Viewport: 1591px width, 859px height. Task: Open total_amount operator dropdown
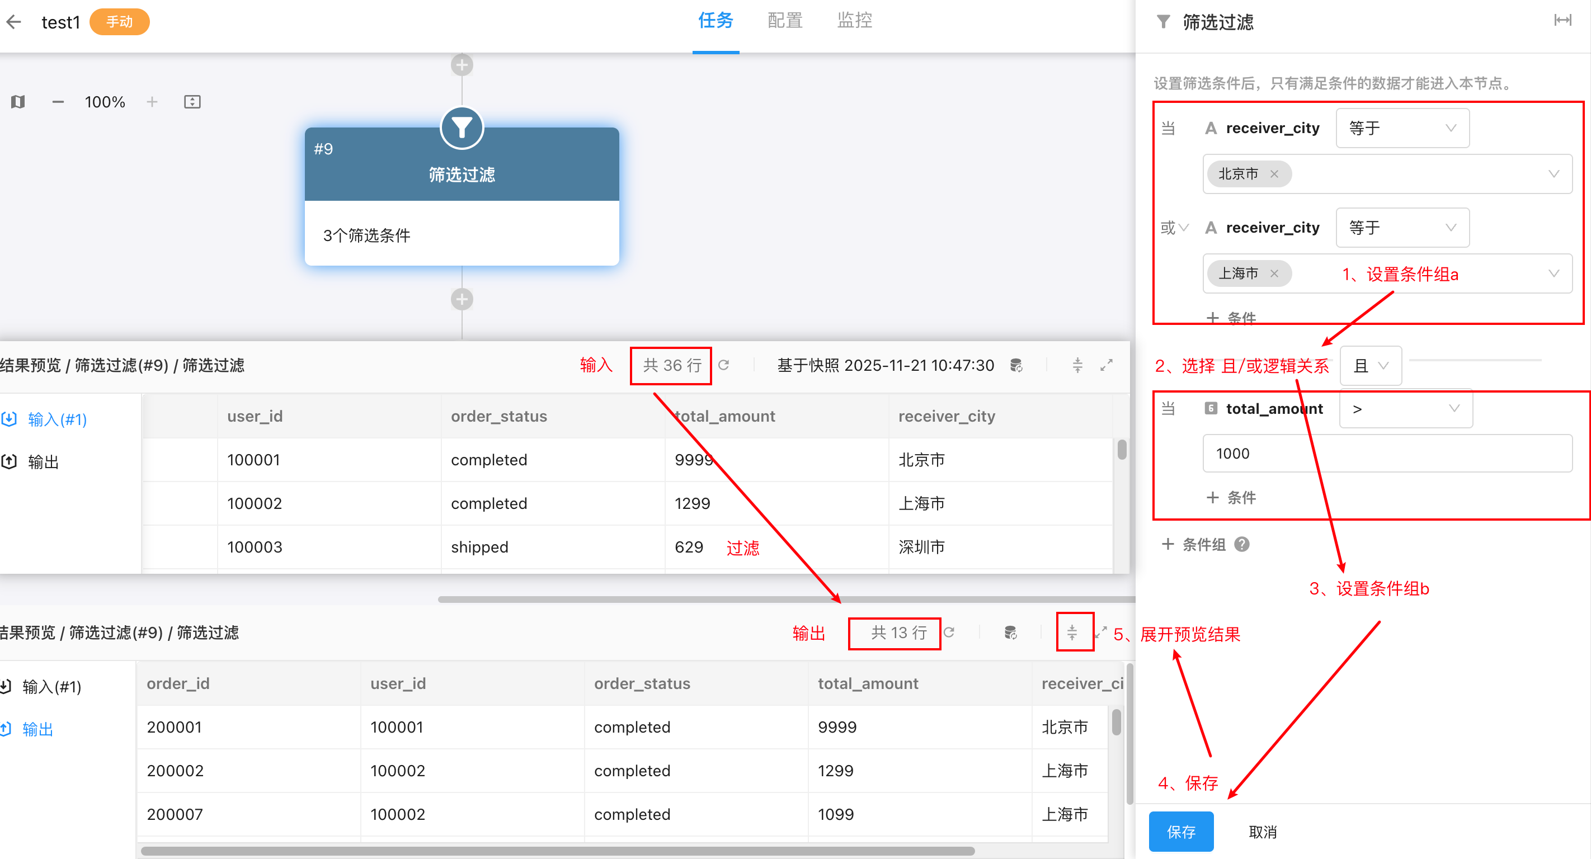[x=1405, y=409]
